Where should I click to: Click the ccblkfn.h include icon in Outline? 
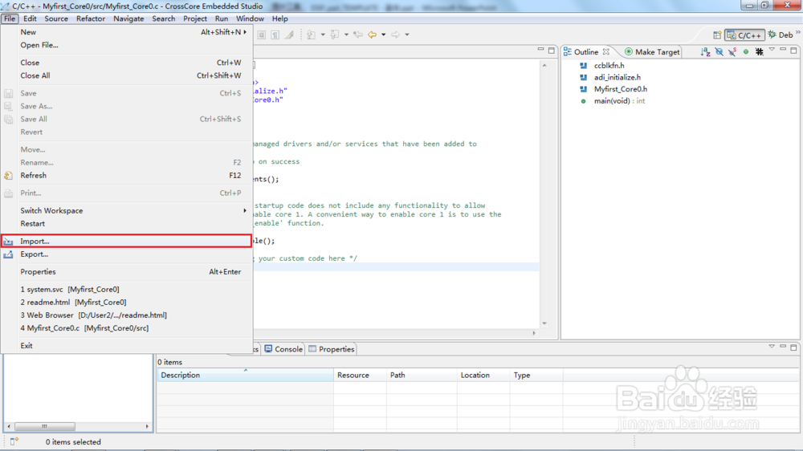[x=583, y=66]
